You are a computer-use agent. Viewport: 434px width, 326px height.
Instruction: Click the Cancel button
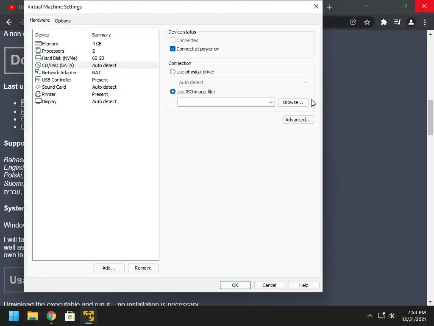(x=269, y=285)
